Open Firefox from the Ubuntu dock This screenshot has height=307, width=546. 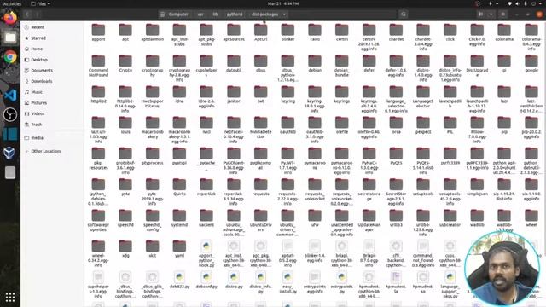10,17
